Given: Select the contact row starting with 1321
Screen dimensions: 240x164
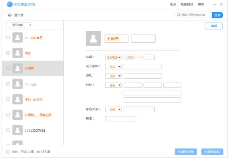Looking at the screenshot, I should [x=33, y=130].
